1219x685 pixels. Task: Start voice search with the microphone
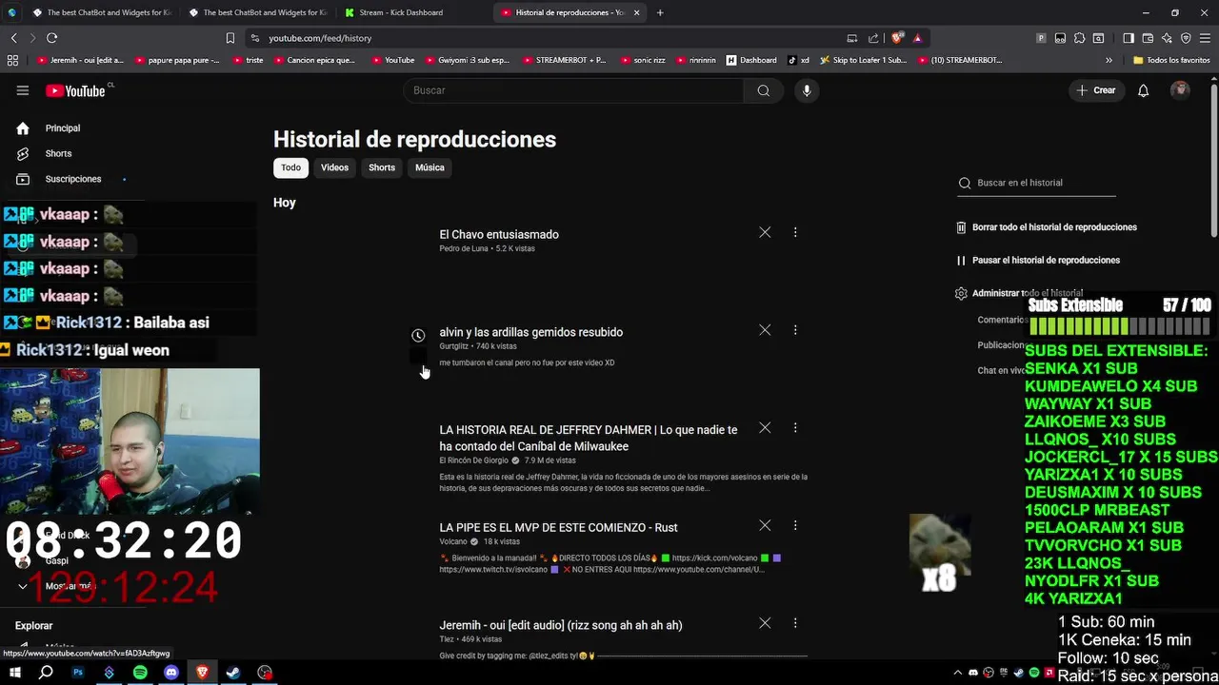[x=807, y=90]
